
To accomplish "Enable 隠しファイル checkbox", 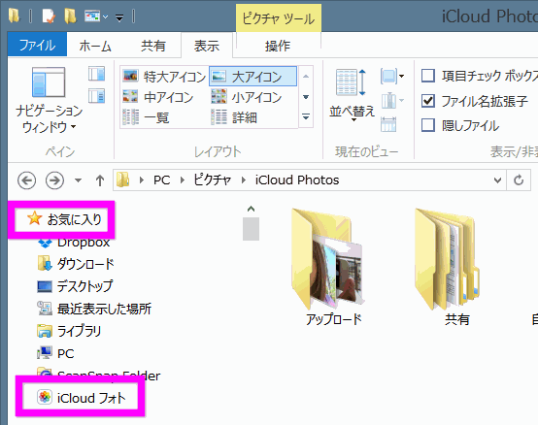I will tap(428, 125).
